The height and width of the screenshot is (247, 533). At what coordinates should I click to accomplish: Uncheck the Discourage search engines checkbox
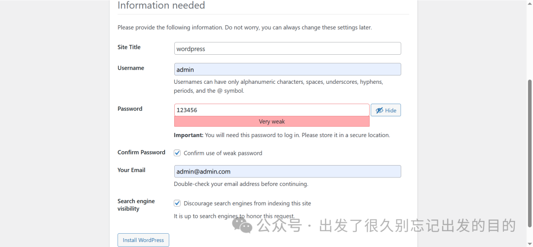click(x=177, y=203)
